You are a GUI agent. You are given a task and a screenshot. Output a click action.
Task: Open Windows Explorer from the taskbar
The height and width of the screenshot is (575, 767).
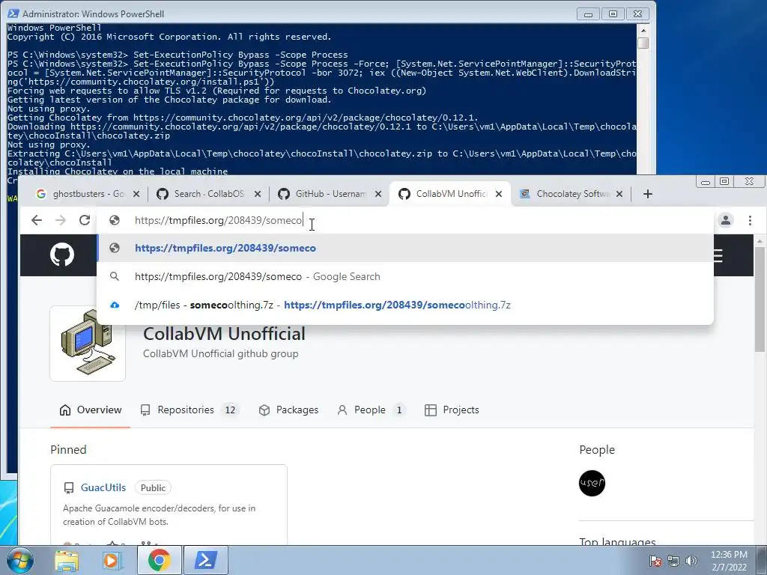click(x=67, y=561)
